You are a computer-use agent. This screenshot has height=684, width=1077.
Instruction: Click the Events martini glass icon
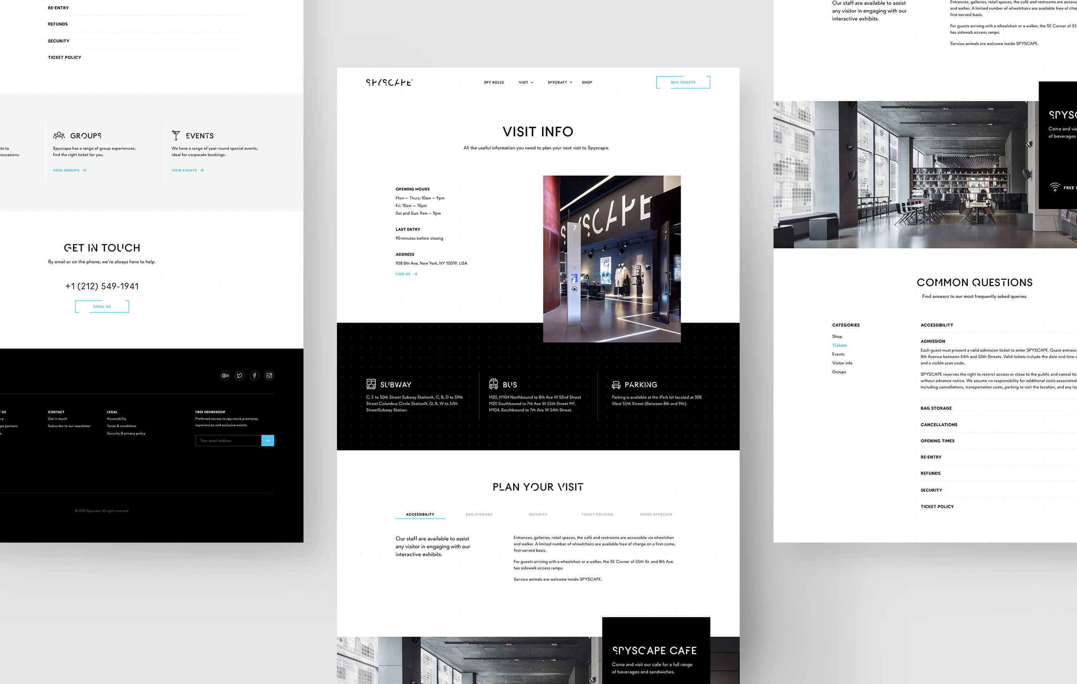176,135
